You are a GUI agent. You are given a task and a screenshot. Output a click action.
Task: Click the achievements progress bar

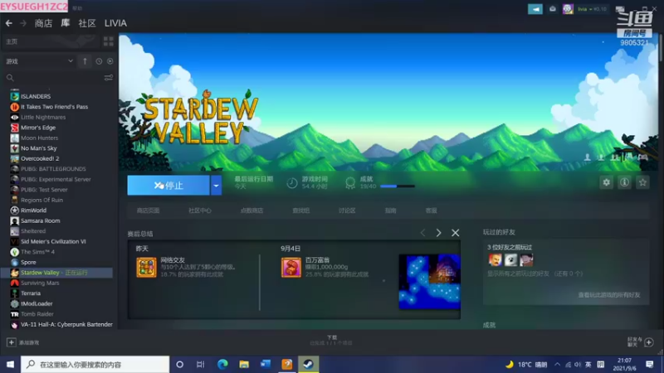coord(398,186)
